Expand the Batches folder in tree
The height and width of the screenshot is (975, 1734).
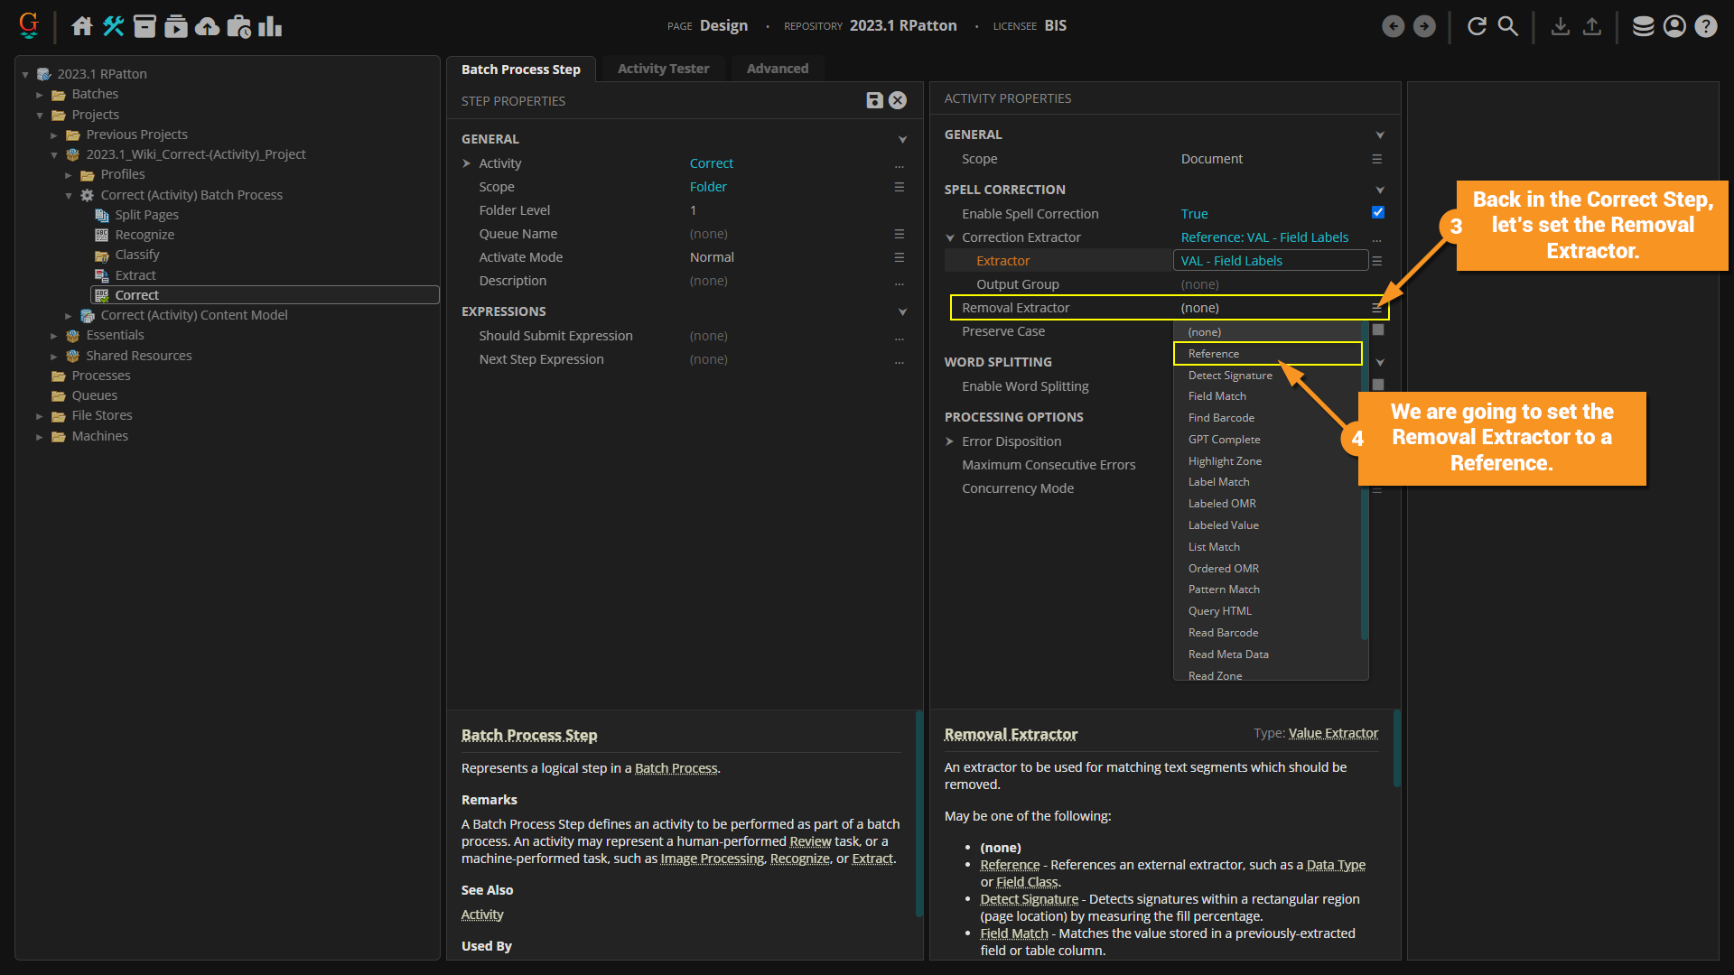[x=40, y=95]
